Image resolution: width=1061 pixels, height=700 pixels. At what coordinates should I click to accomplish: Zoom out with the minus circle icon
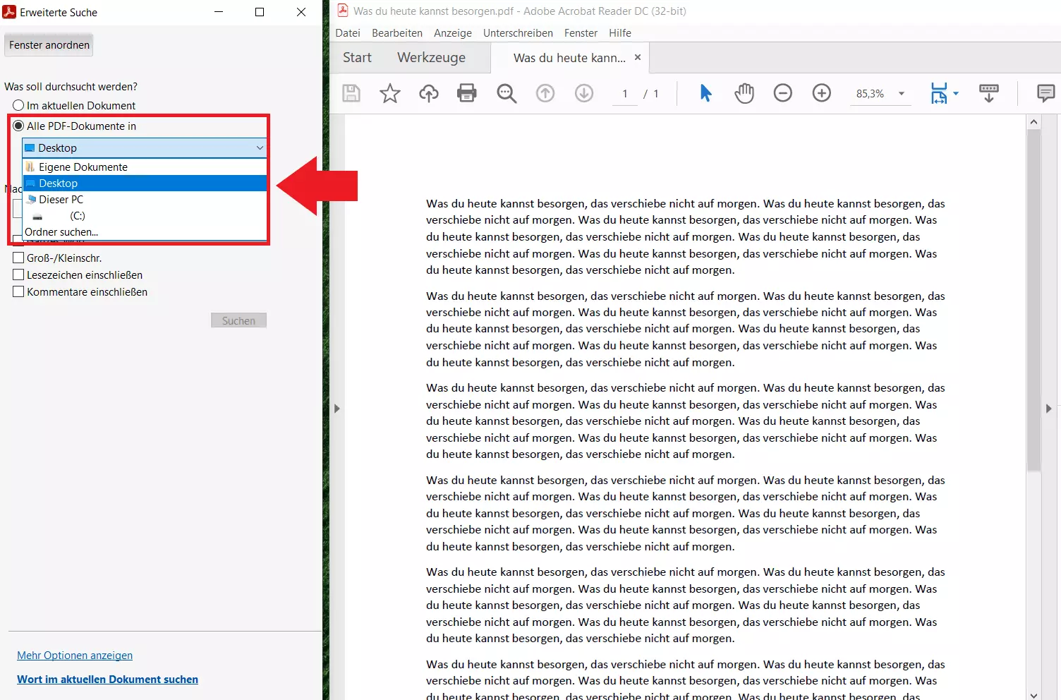(783, 93)
